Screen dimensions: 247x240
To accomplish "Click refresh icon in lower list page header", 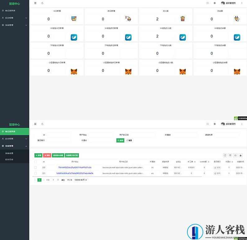I will (42, 124).
